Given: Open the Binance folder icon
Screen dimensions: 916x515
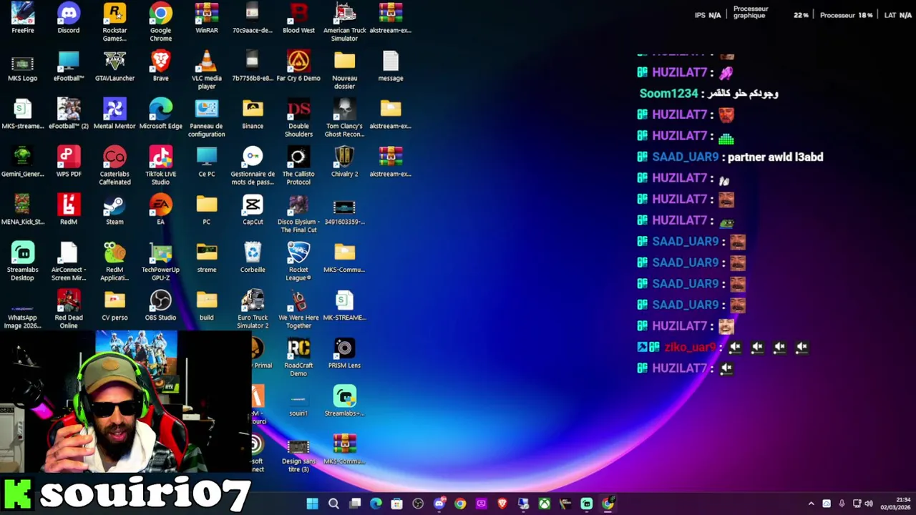Looking at the screenshot, I should pyautogui.click(x=253, y=114).
